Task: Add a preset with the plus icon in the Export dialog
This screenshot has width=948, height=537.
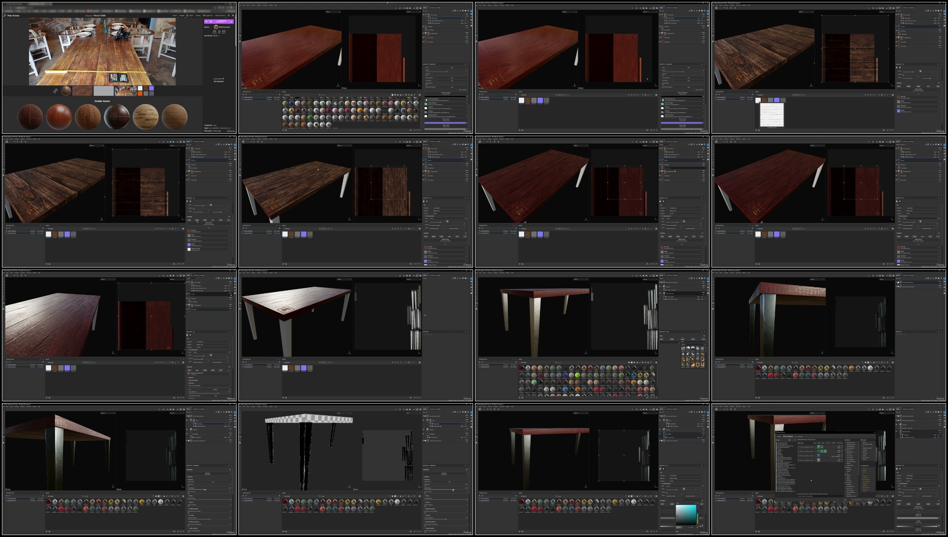Action: tap(795, 440)
